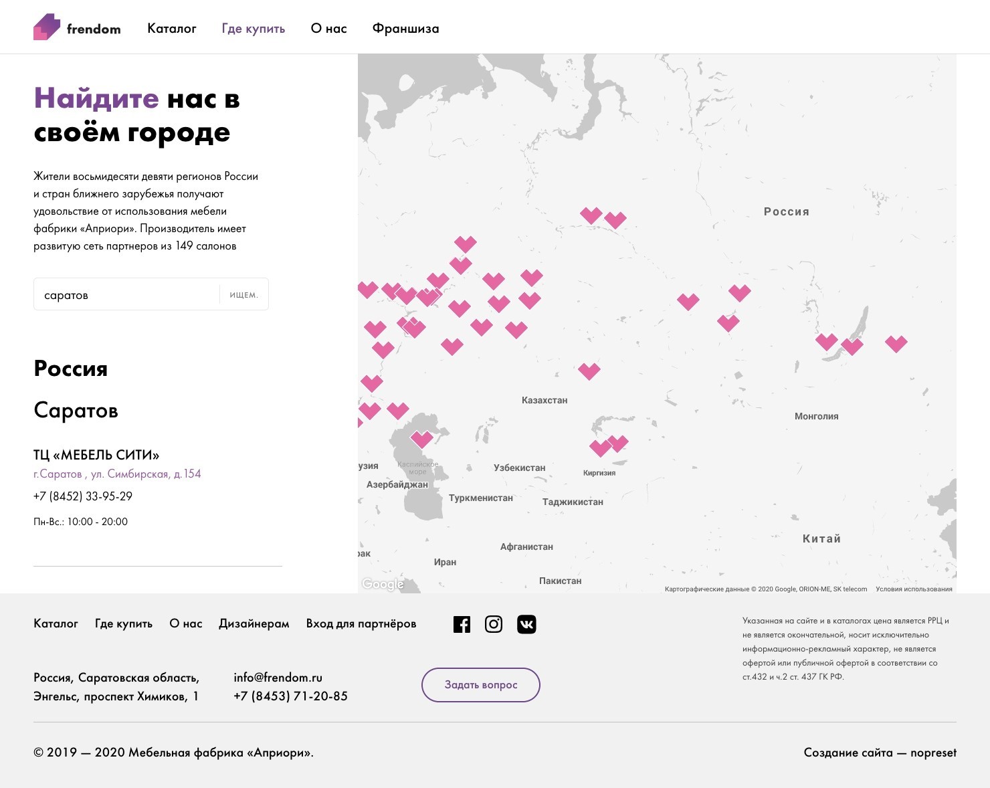Click the Задать вопрос button
The width and height of the screenshot is (990, 788).
tap(480, 685)
